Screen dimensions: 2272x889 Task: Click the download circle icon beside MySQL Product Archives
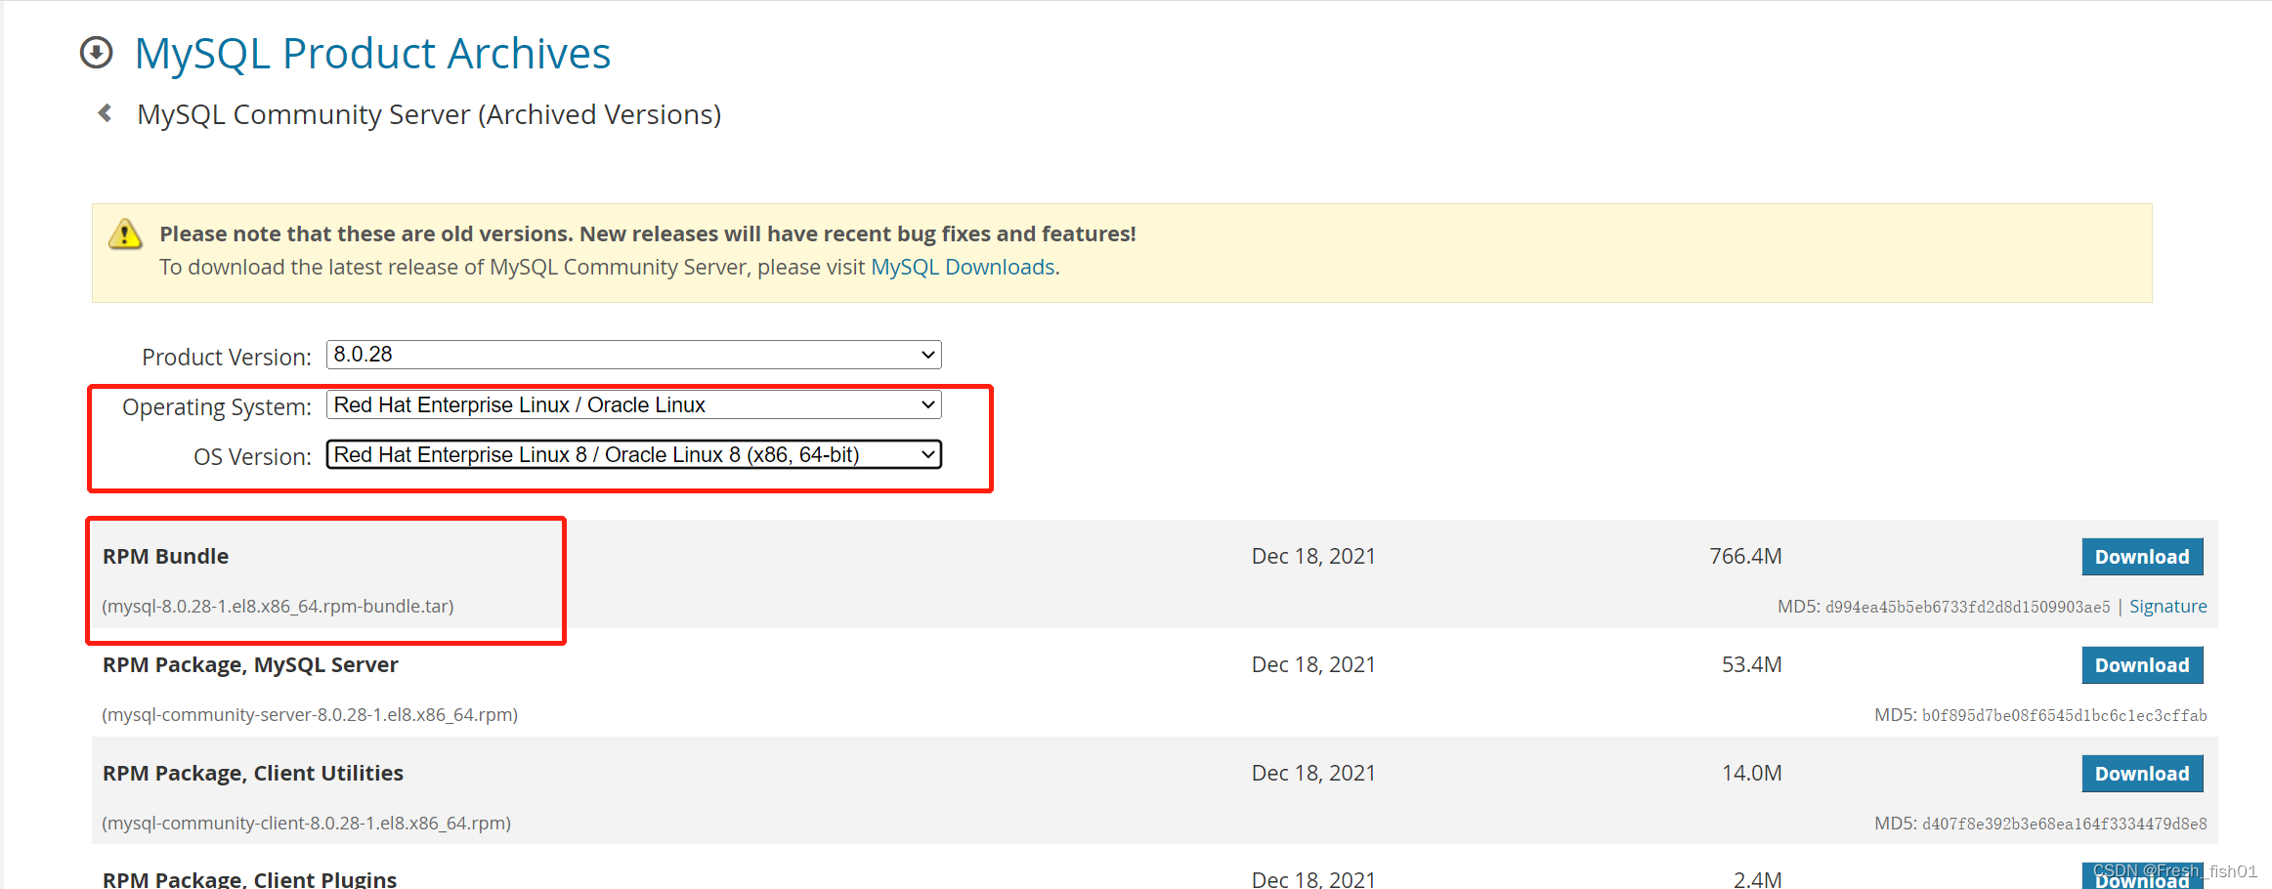(96, 53)
